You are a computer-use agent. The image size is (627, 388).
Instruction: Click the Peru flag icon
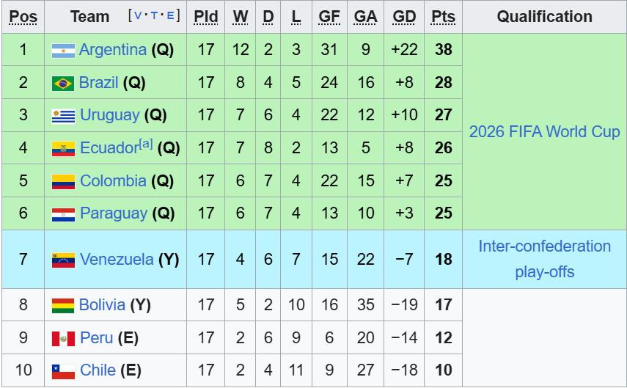(x=63, y=338)
